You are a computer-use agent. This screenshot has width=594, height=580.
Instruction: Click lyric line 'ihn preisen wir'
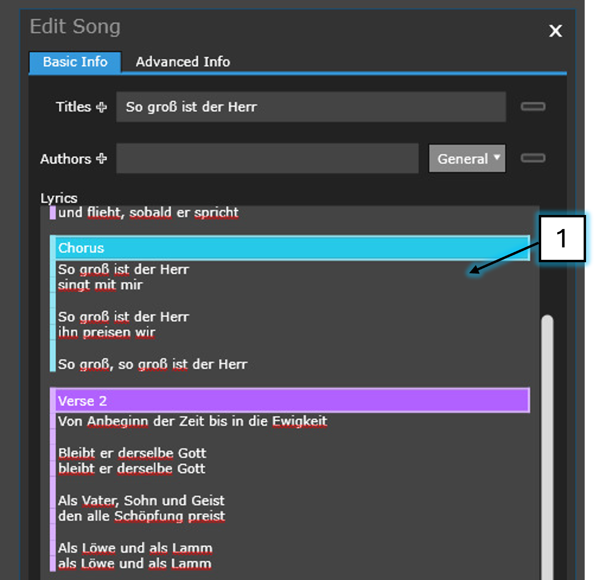click(107, 332)
